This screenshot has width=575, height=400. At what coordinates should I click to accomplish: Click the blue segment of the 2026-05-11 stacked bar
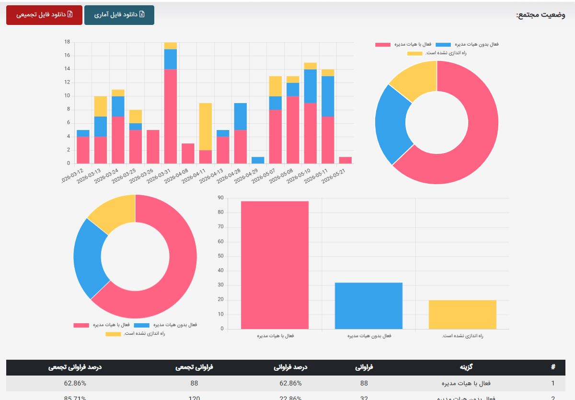[328, 96]
